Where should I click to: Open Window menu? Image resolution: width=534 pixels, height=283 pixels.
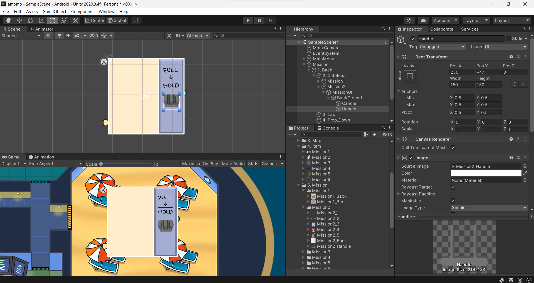point(107,12)
